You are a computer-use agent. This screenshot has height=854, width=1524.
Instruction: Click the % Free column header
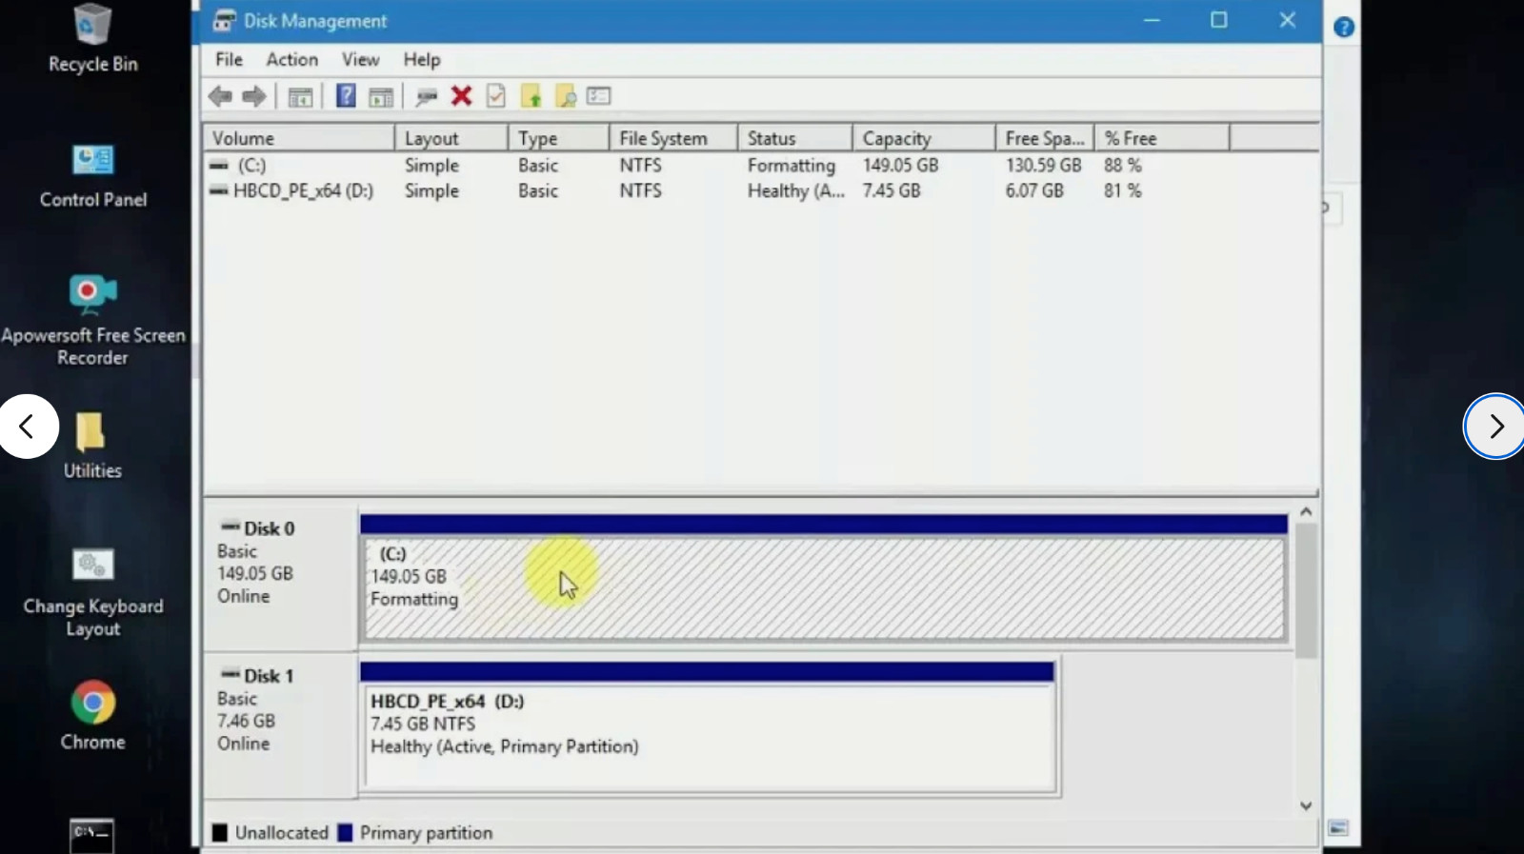pos(1162,138)
